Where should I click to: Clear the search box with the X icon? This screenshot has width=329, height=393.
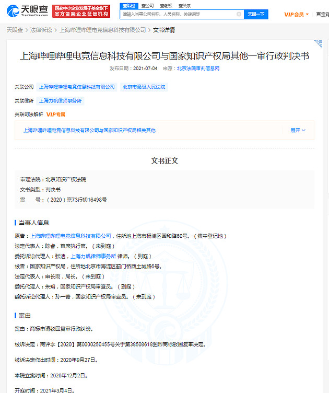coord(239,14)
